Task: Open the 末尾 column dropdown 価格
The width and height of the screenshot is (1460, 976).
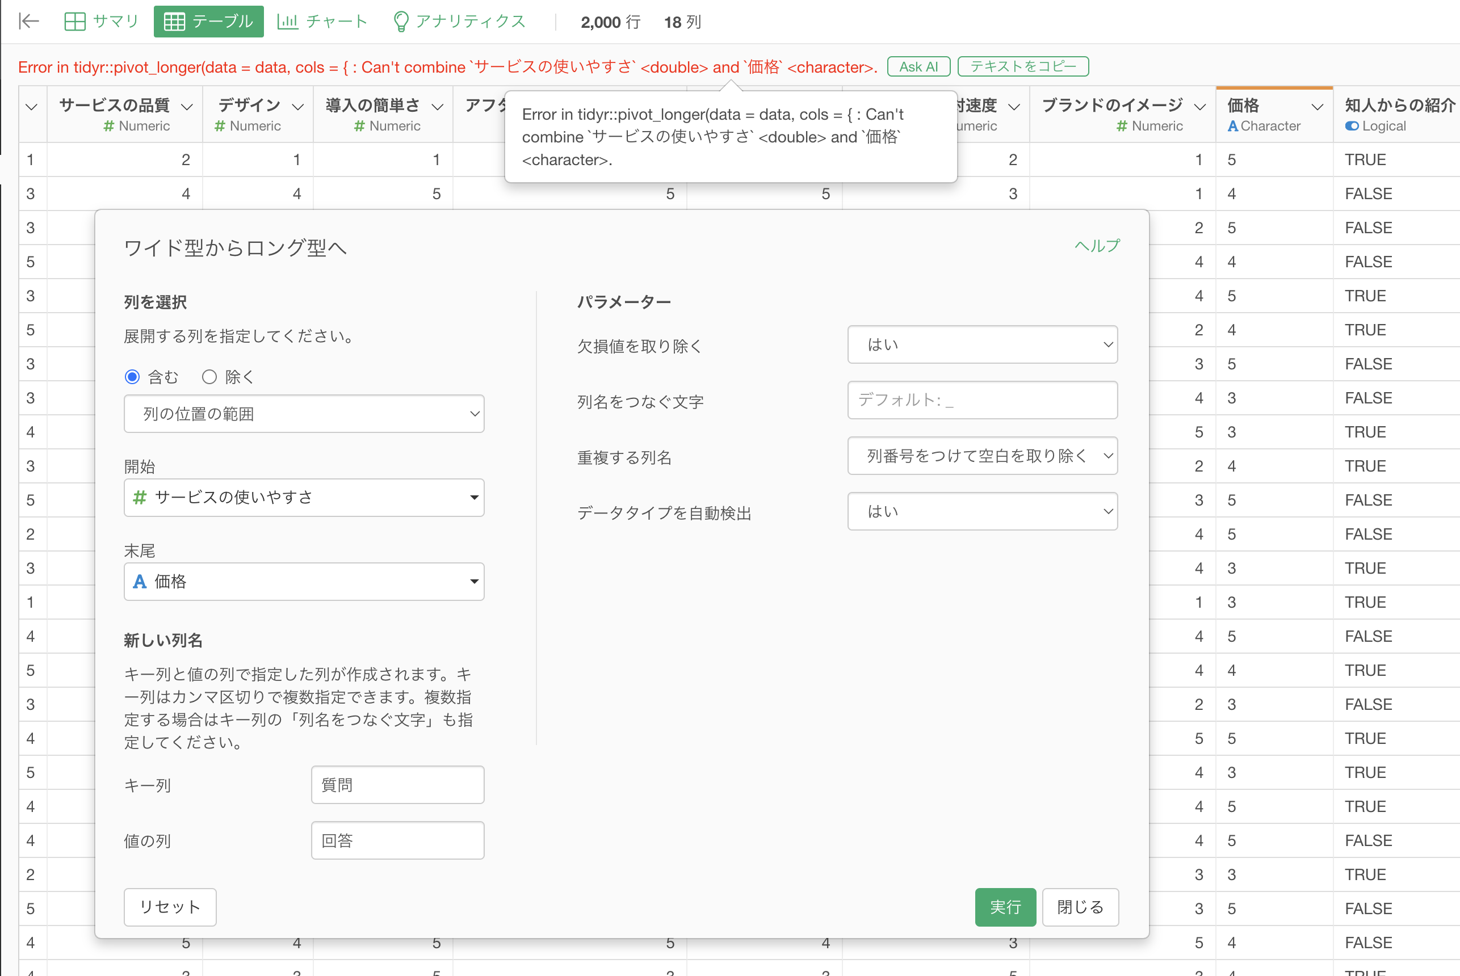Action: click(x=304, y=582)
